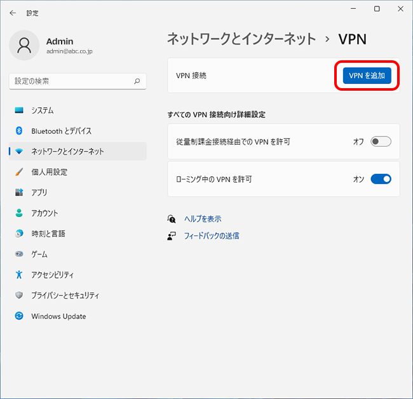Go to アカウント settings
Viewport: 413px width, 399px height.
coord(78,213)
